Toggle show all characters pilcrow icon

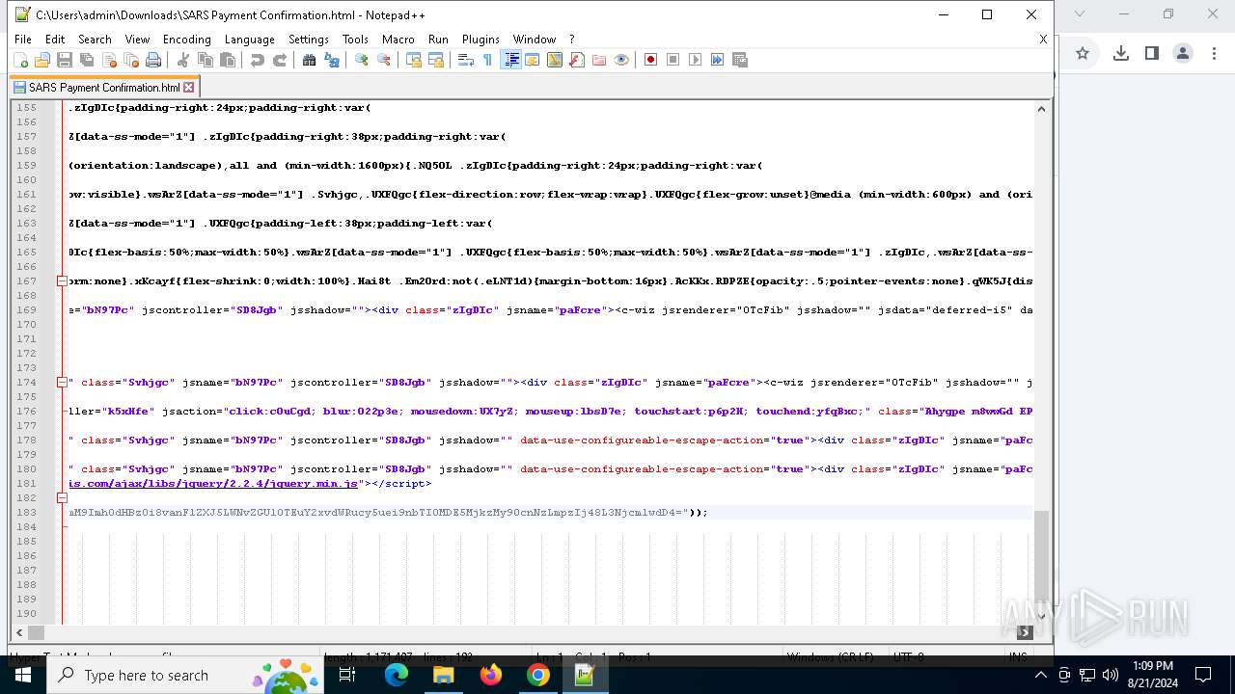click(488, 60)
